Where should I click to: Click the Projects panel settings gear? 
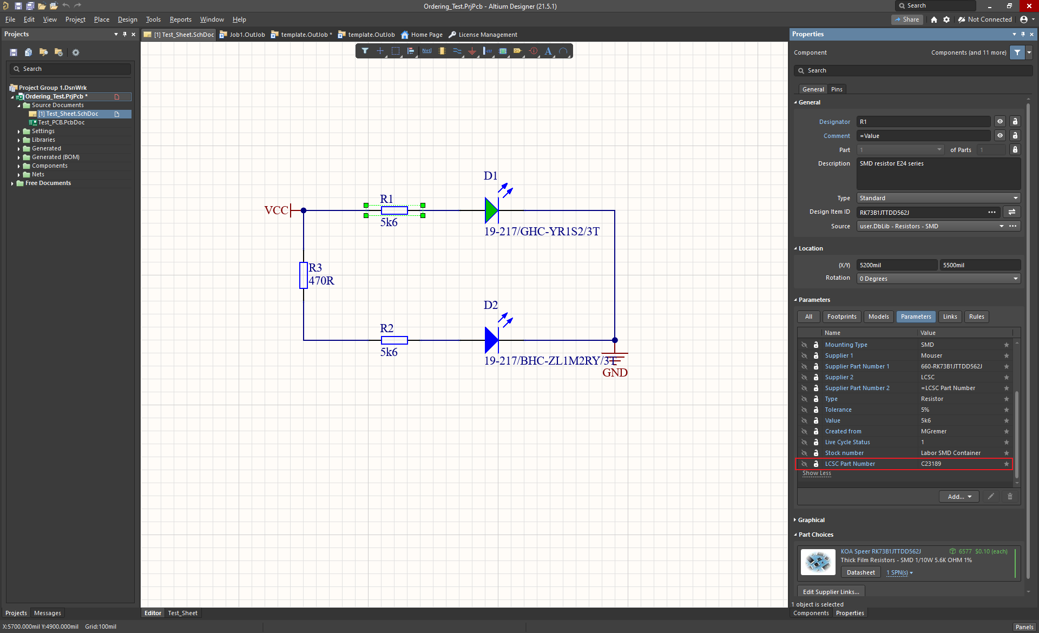(x=76, y=52)
